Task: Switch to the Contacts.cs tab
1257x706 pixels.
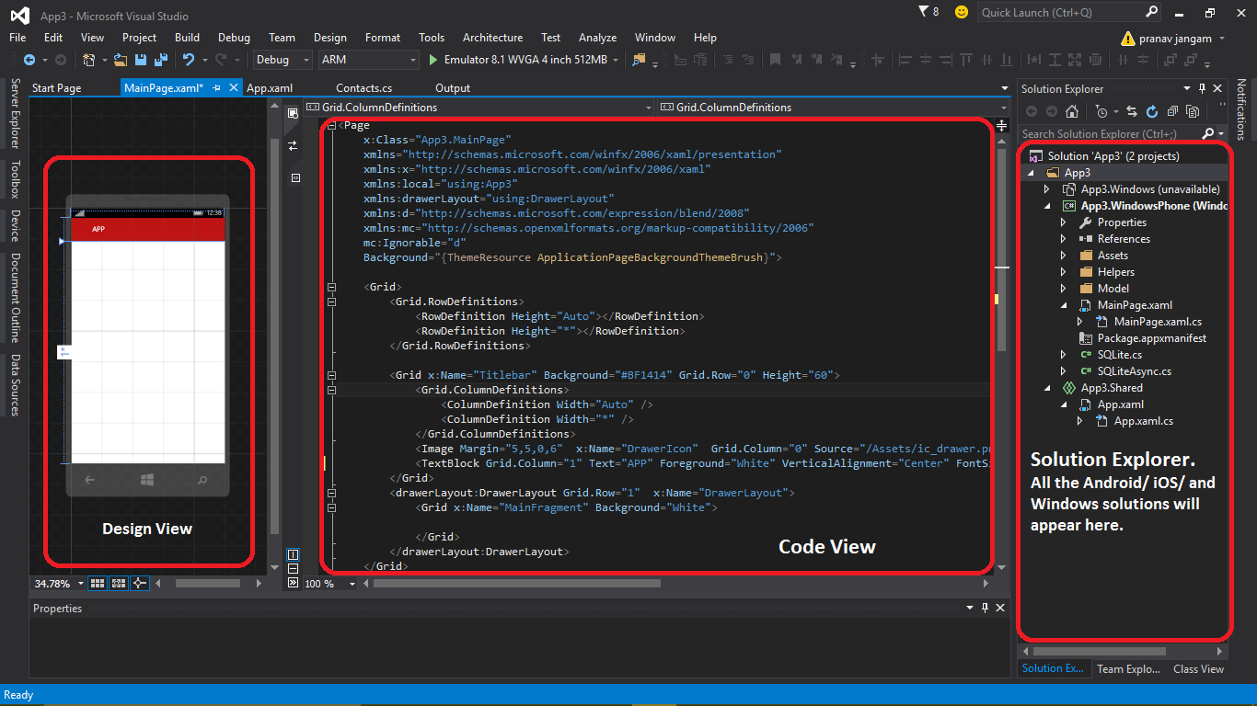Action: tap(363, 88)
